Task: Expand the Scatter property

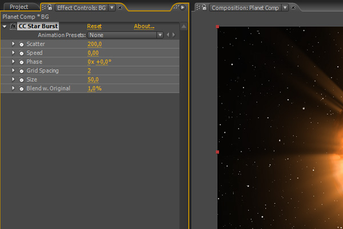Action: [13, 44]
